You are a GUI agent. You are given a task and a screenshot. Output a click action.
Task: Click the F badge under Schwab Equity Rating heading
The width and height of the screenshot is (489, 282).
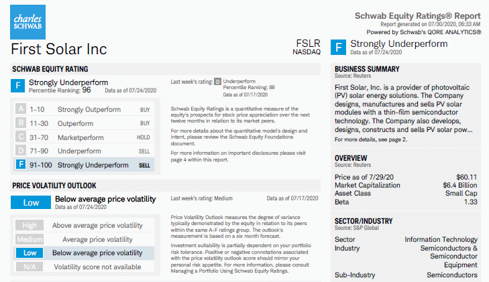(18, 86)
